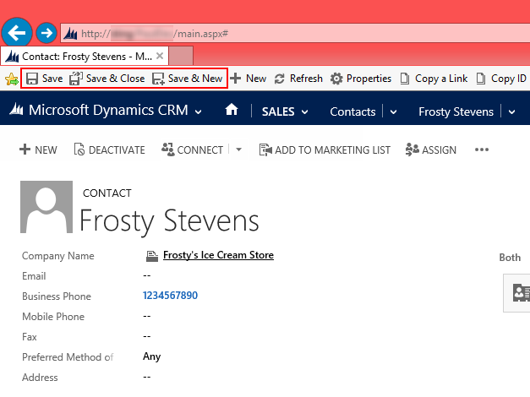Screen dimensions: 530x397
Task: Open Properties gear item
Action: coord(360,79)
